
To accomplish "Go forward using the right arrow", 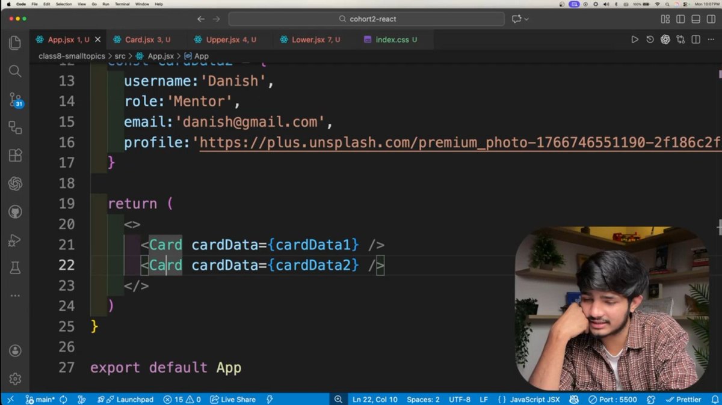I will point(217,19).
